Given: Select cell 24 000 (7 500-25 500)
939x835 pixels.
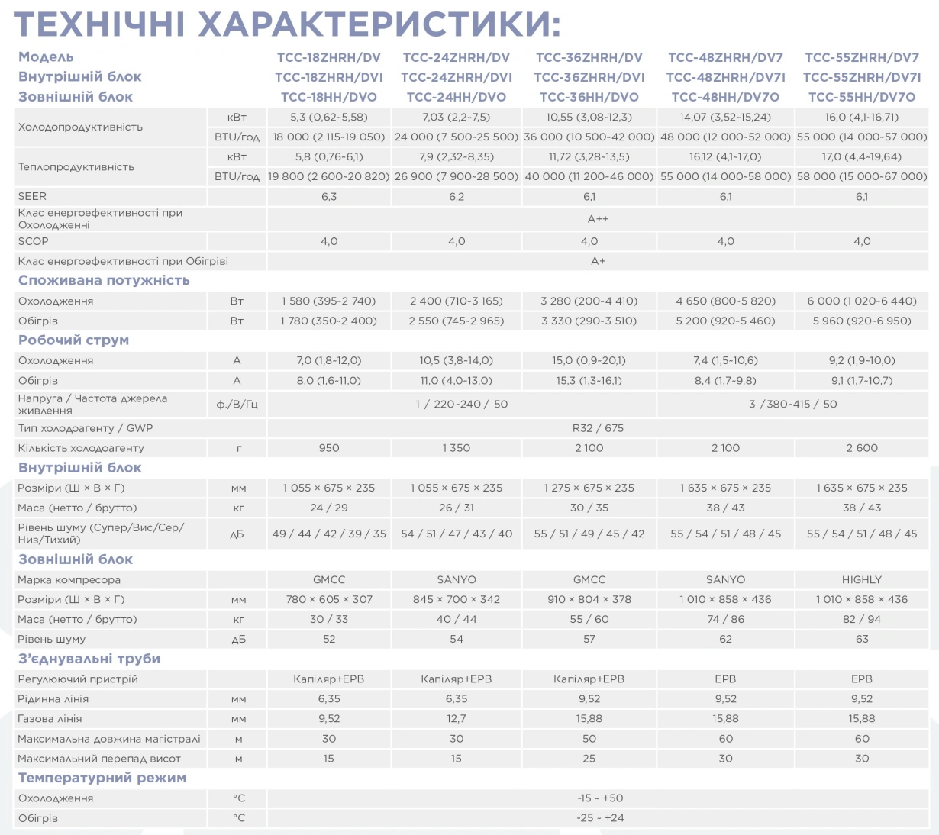Looking at the screenshot, I should (457, 137).
